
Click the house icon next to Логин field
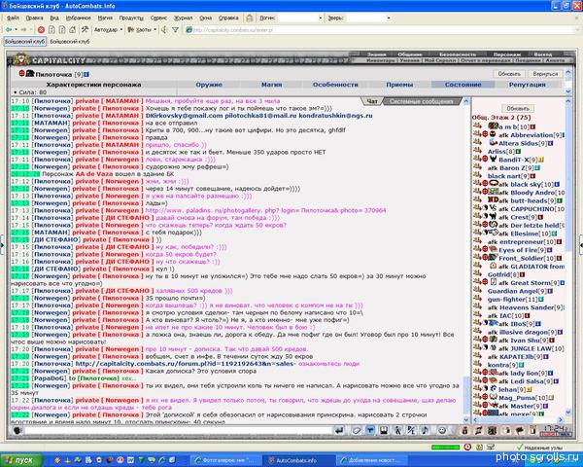coord(250,18)
